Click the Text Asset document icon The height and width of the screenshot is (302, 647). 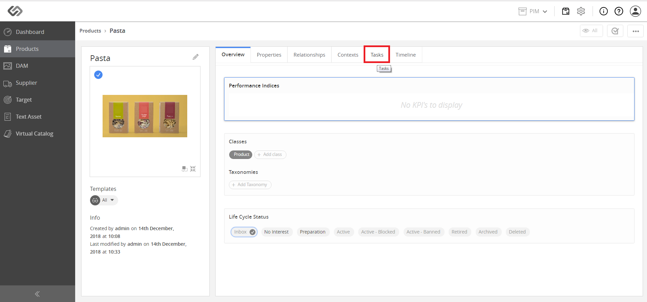pos(7,117)
